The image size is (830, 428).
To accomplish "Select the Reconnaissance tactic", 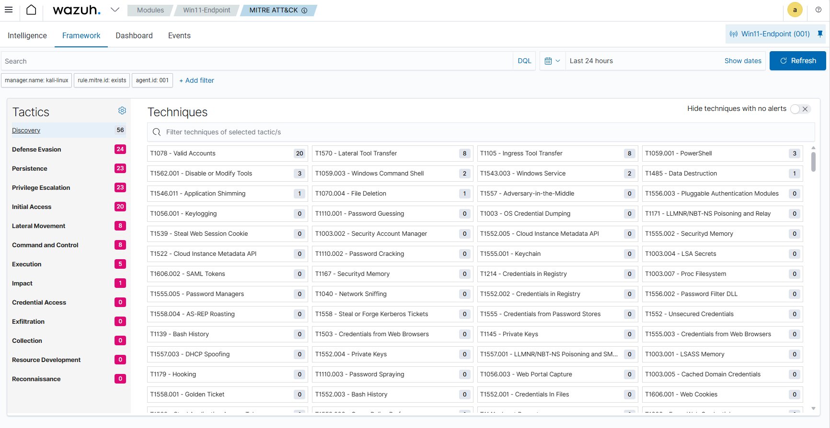I will 68,379.
